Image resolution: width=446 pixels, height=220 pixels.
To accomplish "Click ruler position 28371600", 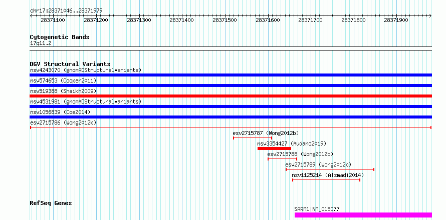I will point(268,20).
